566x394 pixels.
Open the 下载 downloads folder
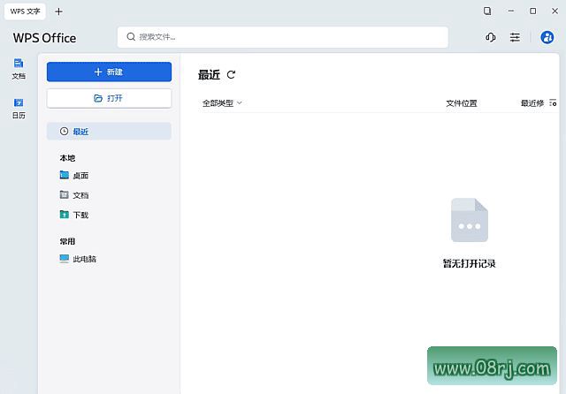74,215
